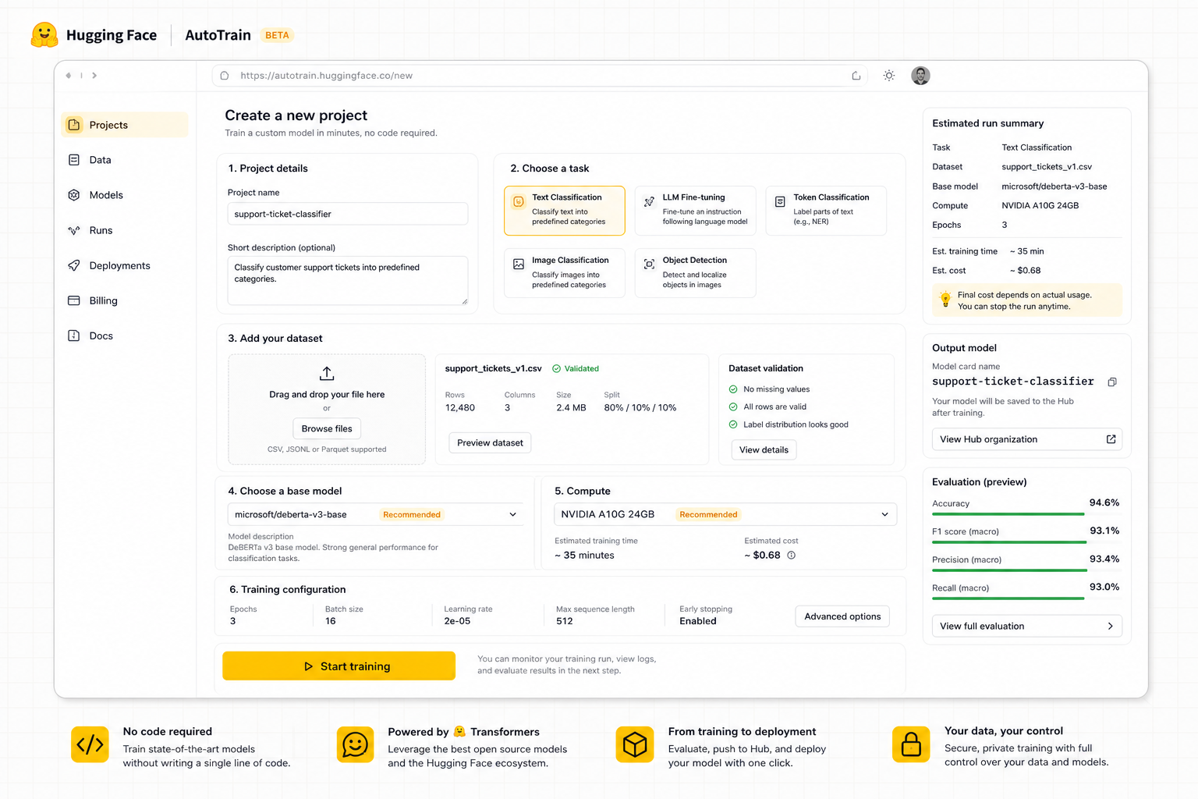Click the Billing card icon in sidebar
The width and height of the screenshot is (1198, 799).
click(x=74, y=300)
